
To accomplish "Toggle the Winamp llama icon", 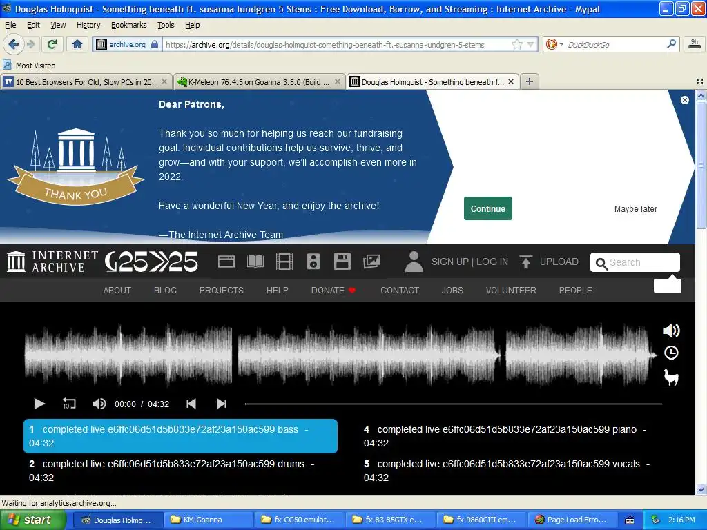I will (x=671, y=377).
